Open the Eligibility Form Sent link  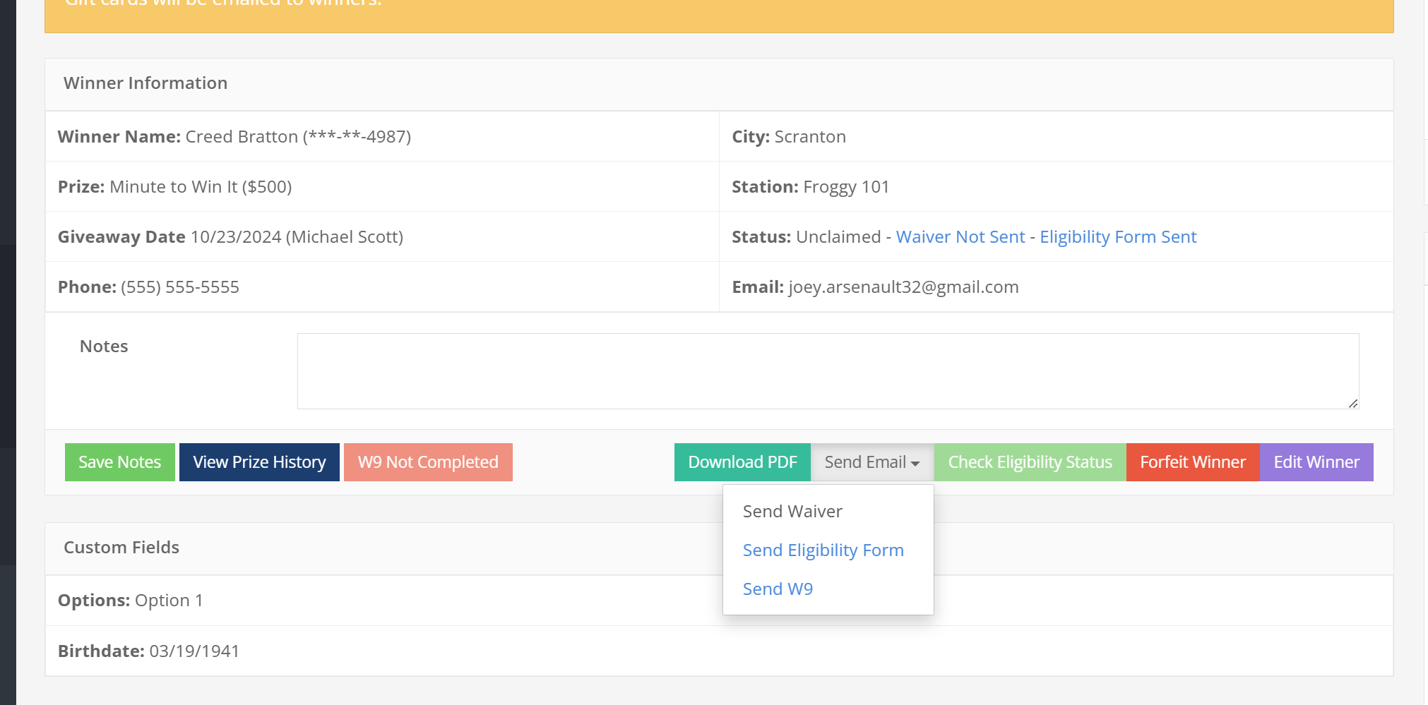[1117, 237]
